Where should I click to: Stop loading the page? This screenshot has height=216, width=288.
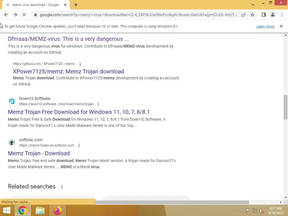(x=24, y=15)
